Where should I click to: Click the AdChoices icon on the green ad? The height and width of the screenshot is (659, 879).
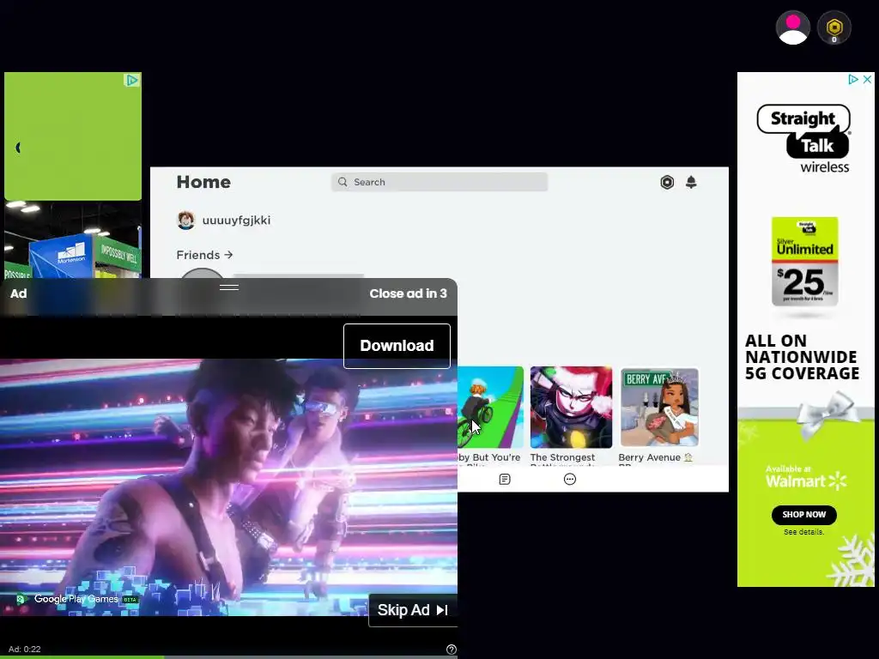click(x=131, y=80)
